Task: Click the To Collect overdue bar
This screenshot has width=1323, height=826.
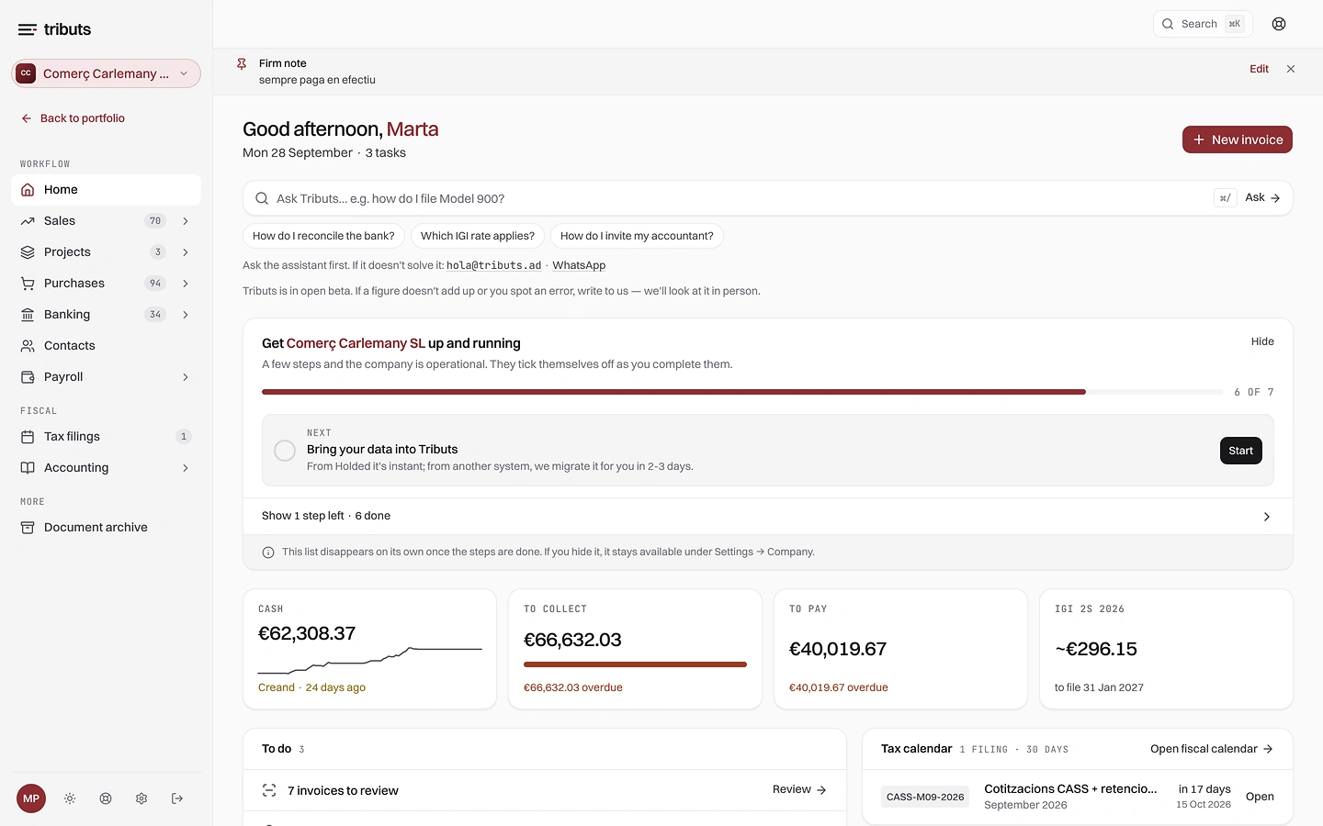Action: click(635, 664)
